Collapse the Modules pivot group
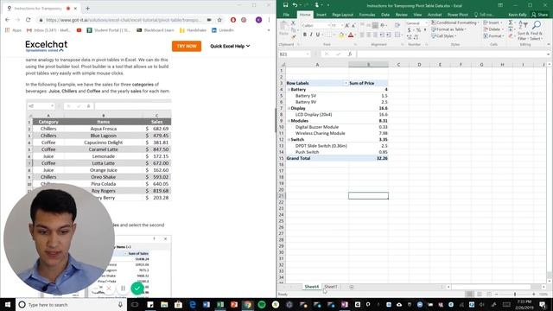 pos(289,121)
